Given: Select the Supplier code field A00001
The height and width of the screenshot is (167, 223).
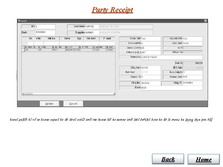Looking at the screenshot, I should 92,33.
